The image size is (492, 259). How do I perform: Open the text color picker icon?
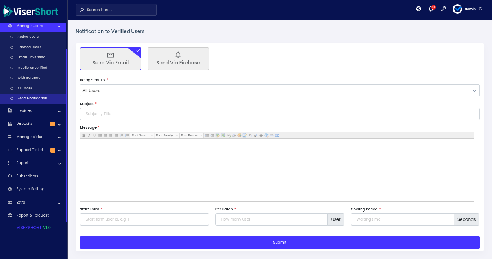click(239, 136)
